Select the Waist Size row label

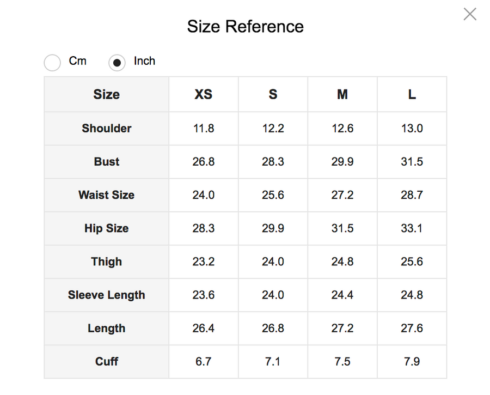coord(107,195)
